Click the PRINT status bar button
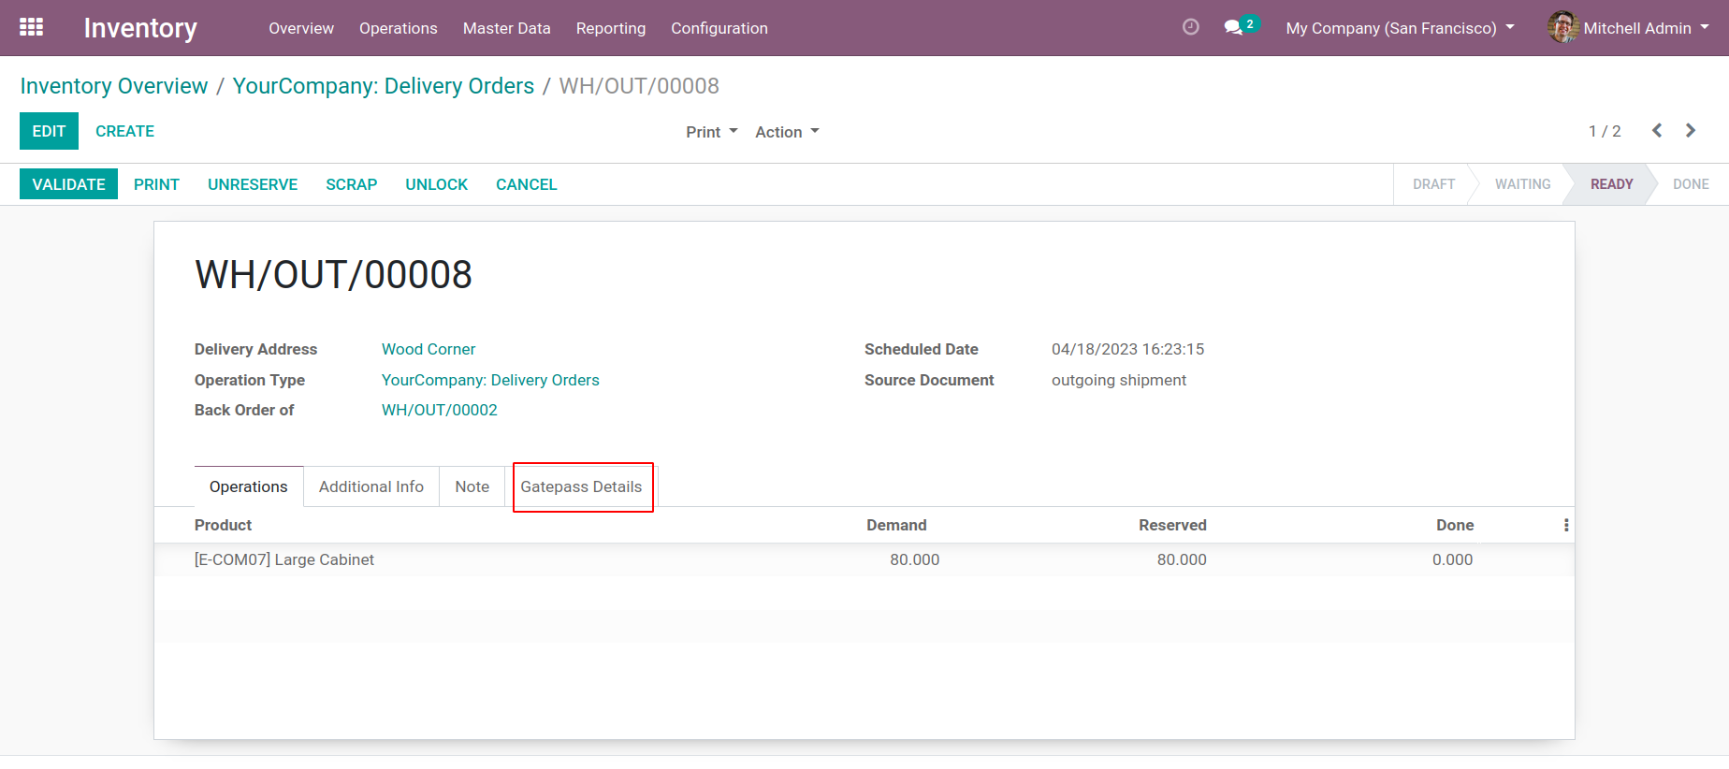This screenshot has width=1729, height=769. 156,184
